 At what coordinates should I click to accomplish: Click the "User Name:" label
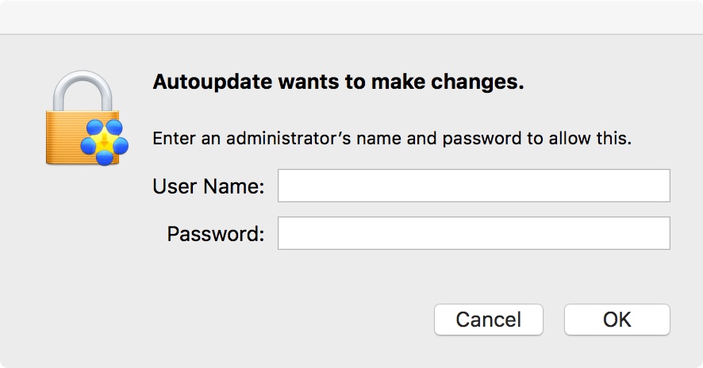[x=209, y=187]
